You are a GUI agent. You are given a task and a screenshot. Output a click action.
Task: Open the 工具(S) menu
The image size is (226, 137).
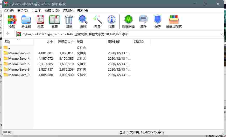[x=36, y=11]
